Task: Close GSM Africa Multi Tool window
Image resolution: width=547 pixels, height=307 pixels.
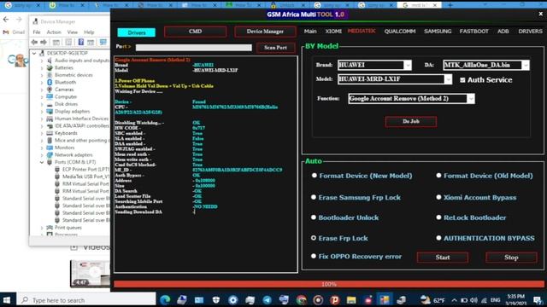Action: click(x=540, y=14)
